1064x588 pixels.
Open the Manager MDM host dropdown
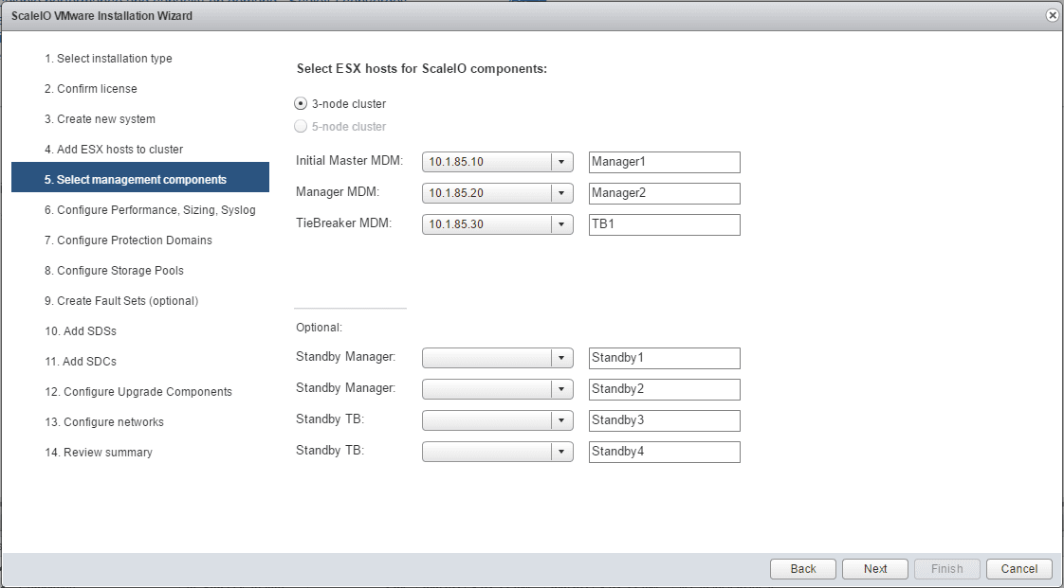click(498, 193)
